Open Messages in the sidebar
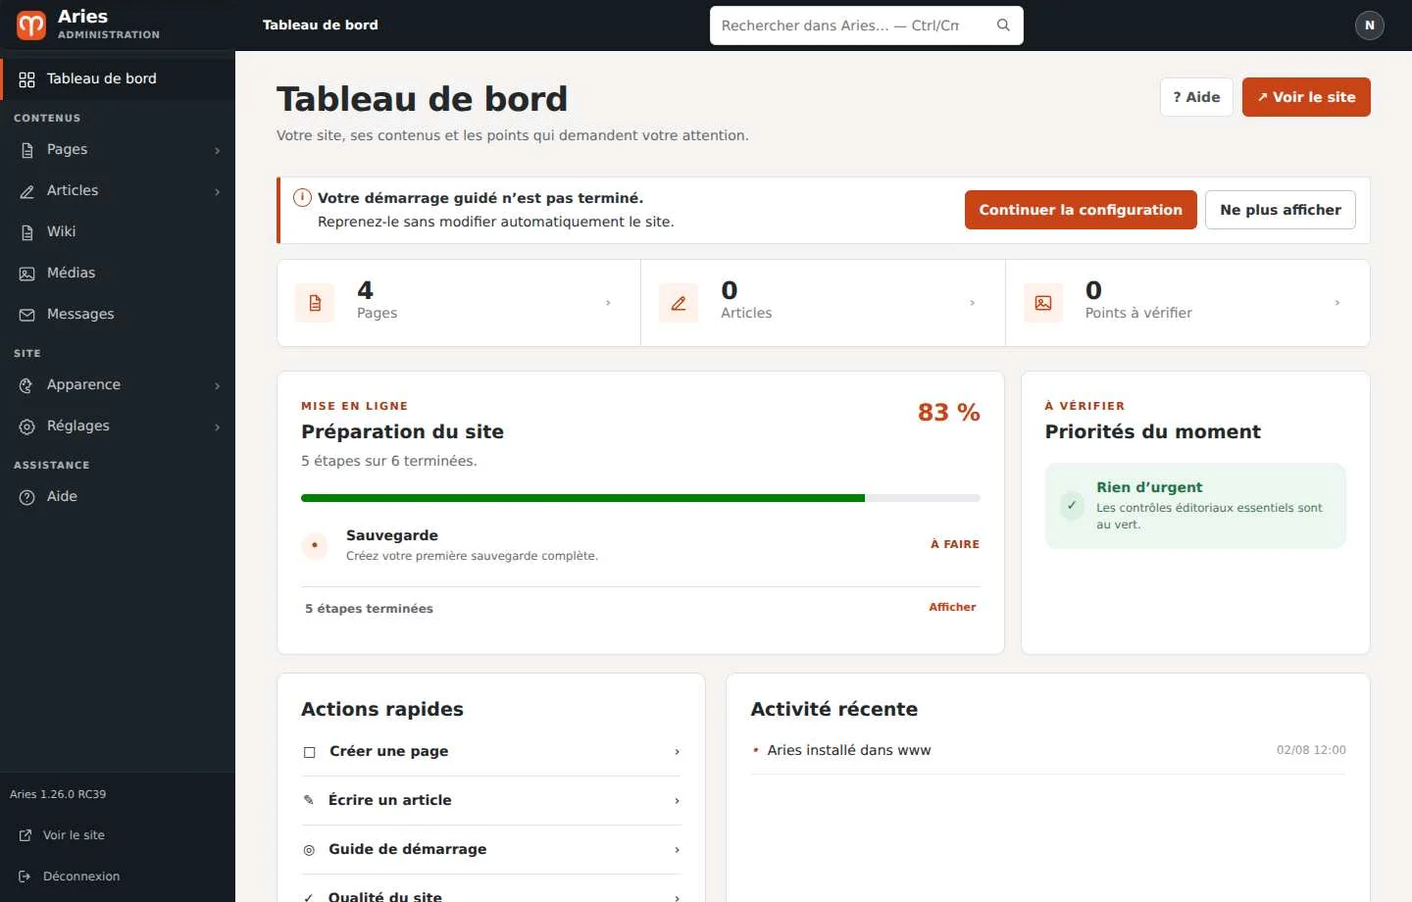Viewport: 1412px width, 902px height. [x=118, y=314]
